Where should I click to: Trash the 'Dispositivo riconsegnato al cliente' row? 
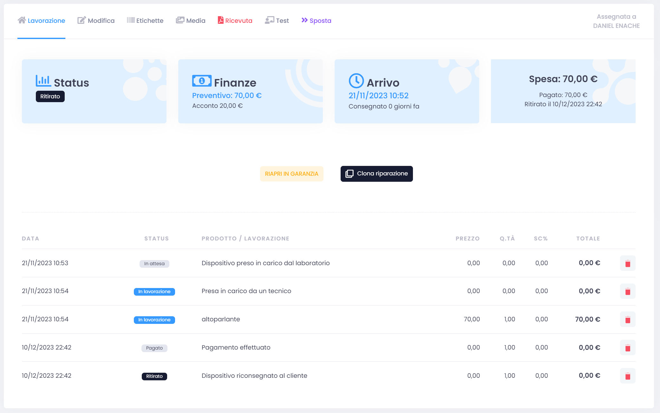(627, 376)
